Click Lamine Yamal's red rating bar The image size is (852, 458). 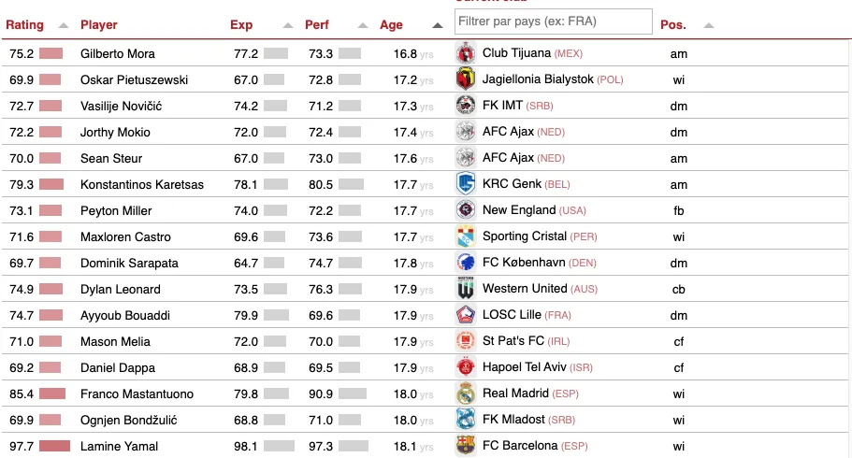click(x=54, y=447)
